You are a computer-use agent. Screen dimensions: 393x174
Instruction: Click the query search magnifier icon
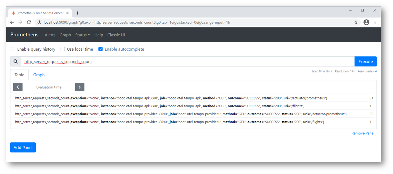(x=16, y=61)
